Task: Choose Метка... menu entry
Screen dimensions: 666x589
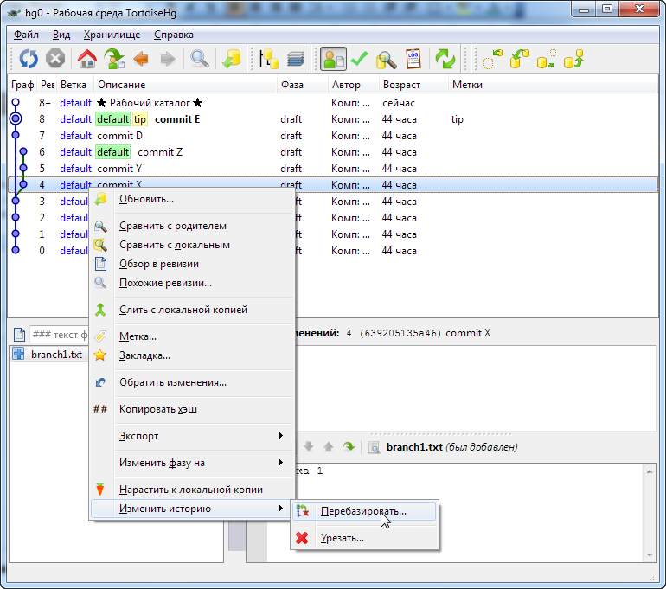Action: [x=191, y=336]
